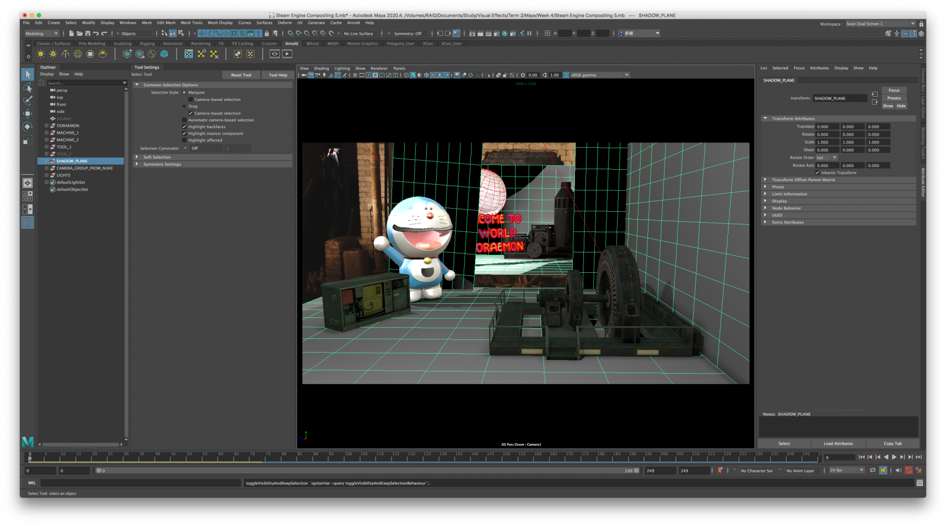This screenshot has width=946, height=526.
Task: Toggle playback loop icon
Action: tap(872, 470)
